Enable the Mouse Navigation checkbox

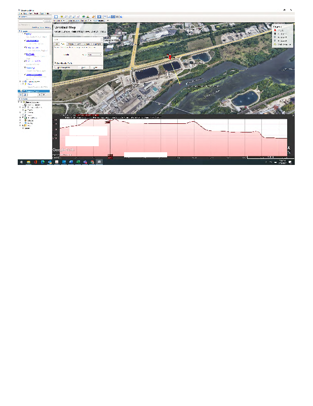click(55, 67)
